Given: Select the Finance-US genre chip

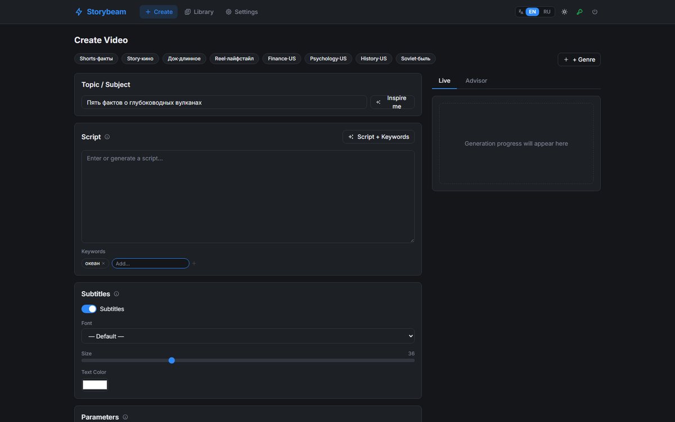Looking at the screenshot, I should coord(282,59).
